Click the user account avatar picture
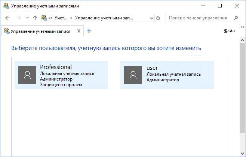This screenshot has width=246, height=157. tap(133, 75)
